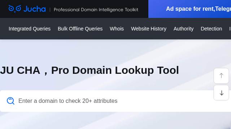Click the 'JU CHA, Pro Domain Lookup Tool' heading
This screenshot has height=129, width=231.
[x=90, y=70]
